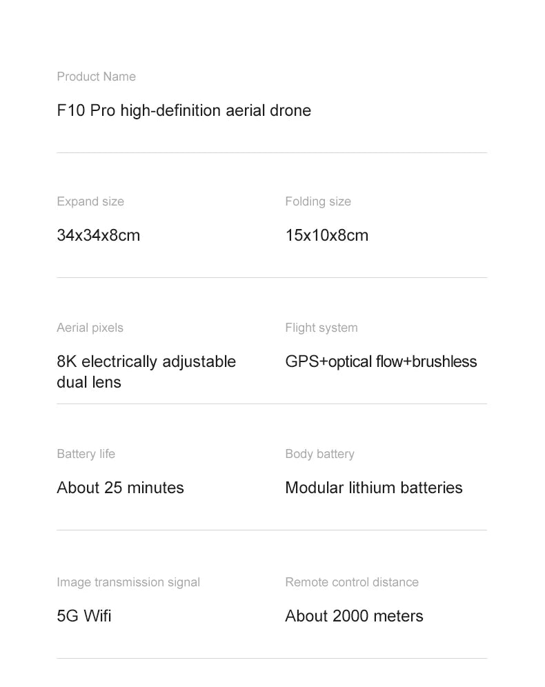
Task: Click the "Aerial pixels" label
Action: coord(90,328)
